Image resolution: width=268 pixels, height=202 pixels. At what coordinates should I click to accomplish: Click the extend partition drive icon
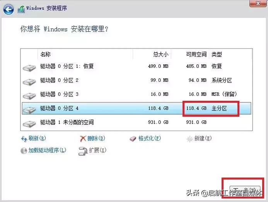[83, 151]
